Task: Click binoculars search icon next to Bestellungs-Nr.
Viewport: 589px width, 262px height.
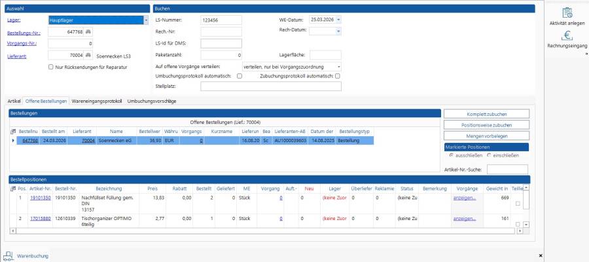Action: pyautogui.click(x=89, y=31)
